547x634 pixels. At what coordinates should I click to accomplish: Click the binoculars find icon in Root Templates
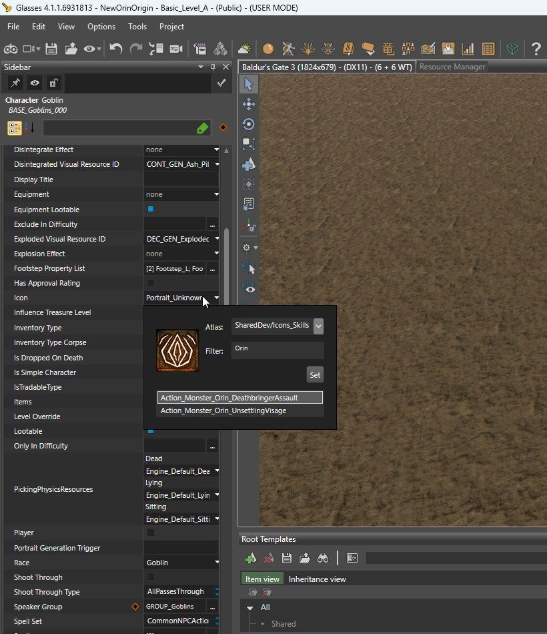(x=323, y=559)
